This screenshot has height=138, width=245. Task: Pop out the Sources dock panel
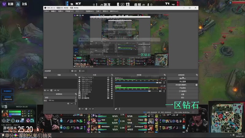[x=112, y=75]
